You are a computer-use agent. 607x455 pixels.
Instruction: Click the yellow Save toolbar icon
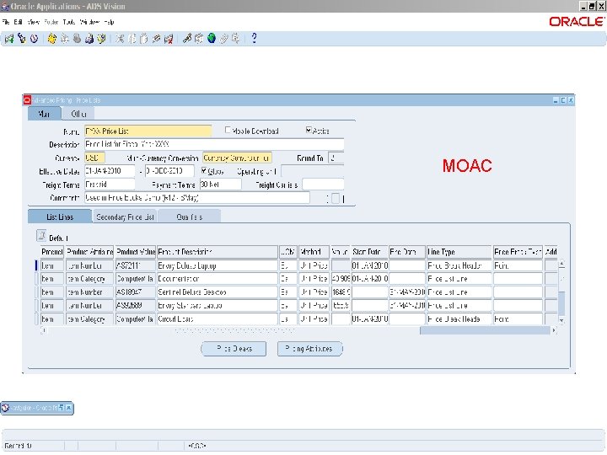[52, 39]
